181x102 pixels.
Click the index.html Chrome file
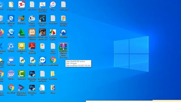11,88
